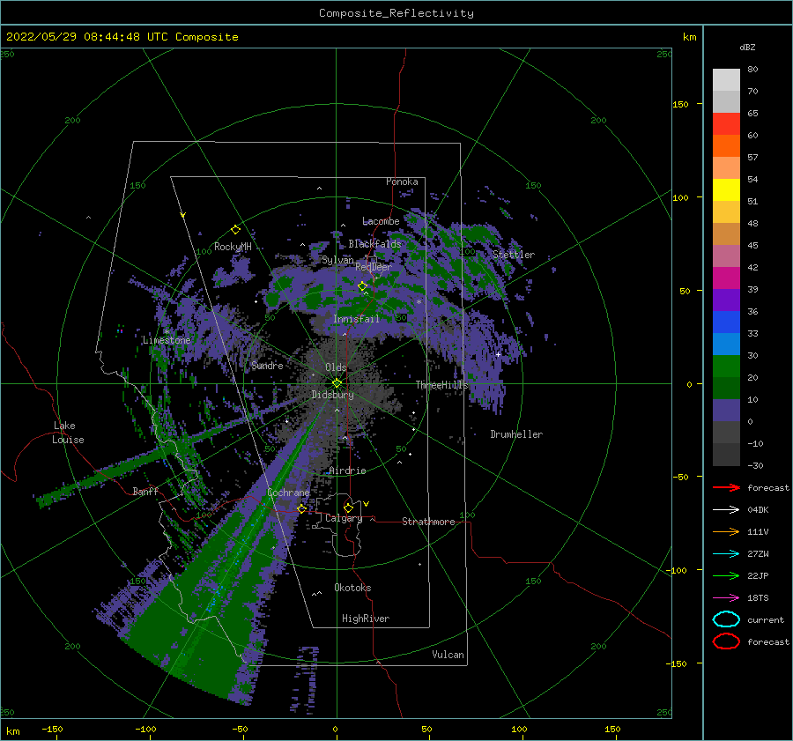Select the yellow diamond marker near Cochrane

point(301,508)
